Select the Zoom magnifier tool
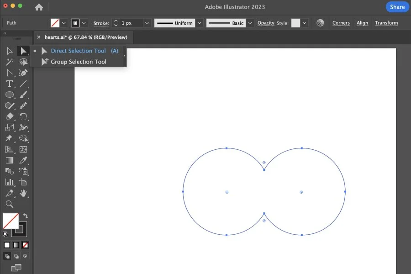 coord(10,204)
